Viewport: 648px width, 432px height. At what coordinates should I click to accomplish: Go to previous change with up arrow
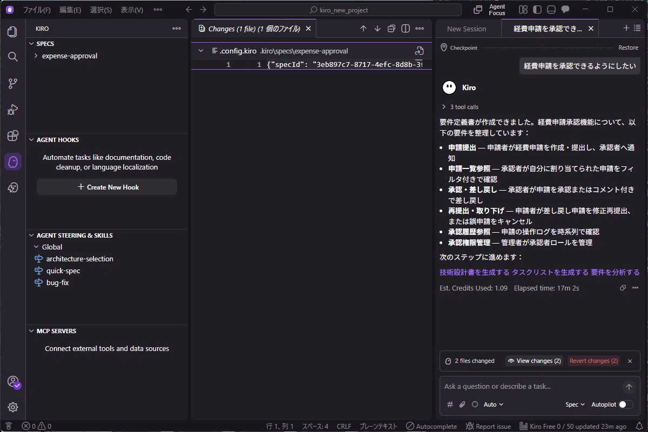click(x=363, y=29)
